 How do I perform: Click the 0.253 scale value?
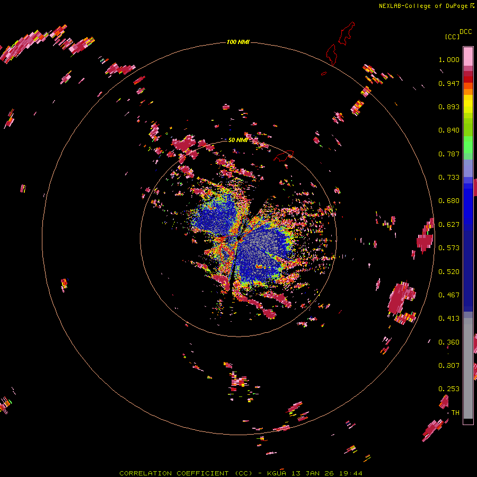(x=449, y=389)
